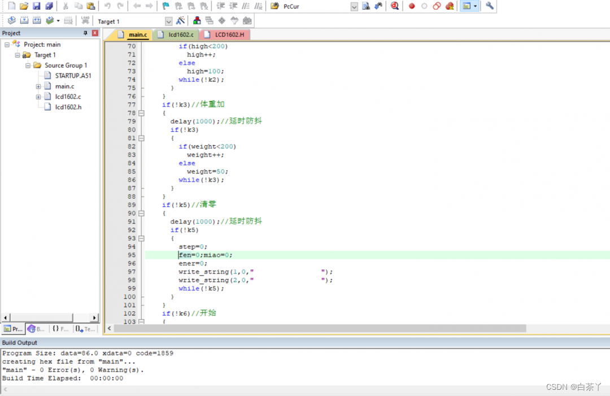The image size is (610, 396).
Task: Switch to the lcd1602.c tab
Action: (x=180, y=35)
